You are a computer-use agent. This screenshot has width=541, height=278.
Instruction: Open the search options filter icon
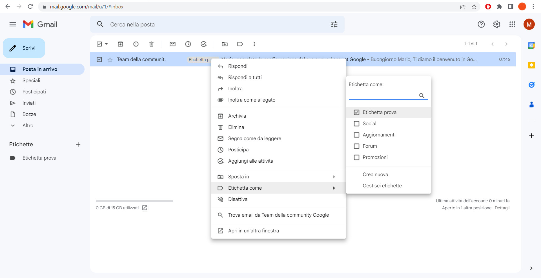click(x=334, y=24)
